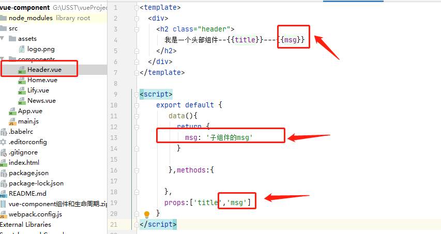Open package-lock.json file
The height and width of the screenshot is (234, 441).
pos(36,183)
